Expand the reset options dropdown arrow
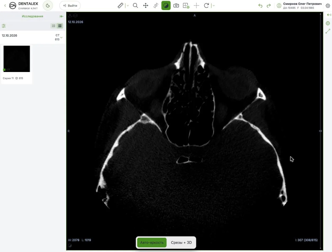Viewport: 332px width, 252px height. 214,6
